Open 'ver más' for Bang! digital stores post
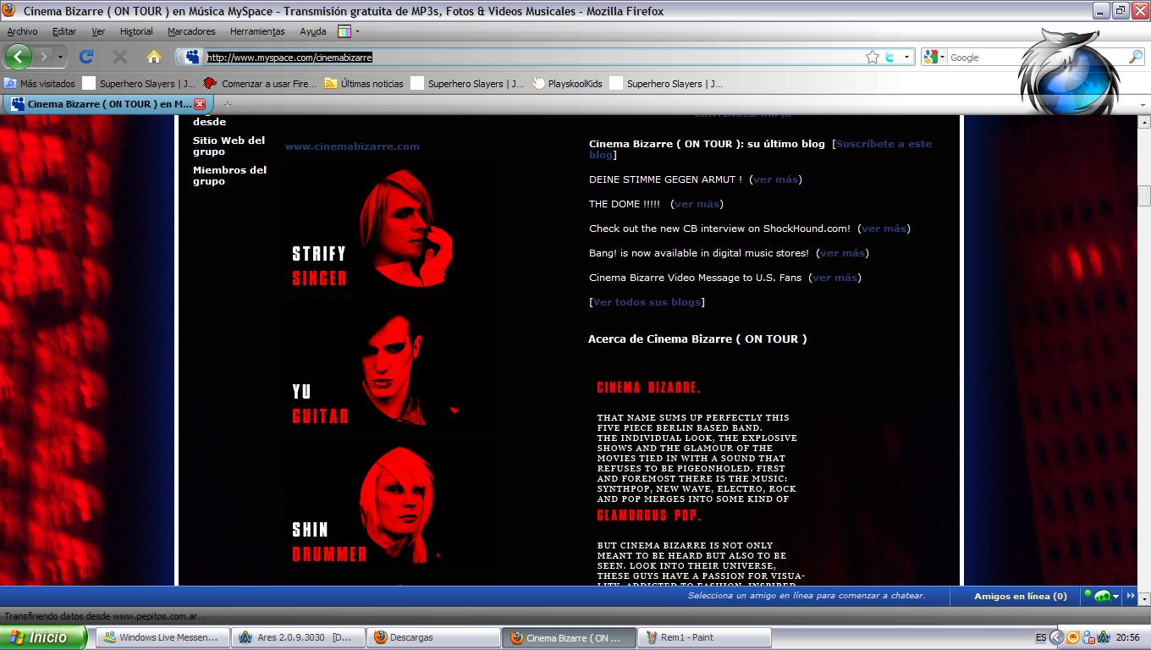1151x650 pixels. (842, 253)
